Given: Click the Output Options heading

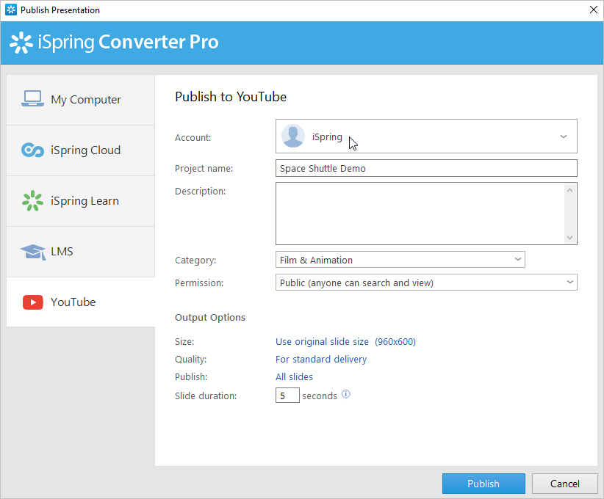Looking at the screenshot, I should tap(210, 318).
